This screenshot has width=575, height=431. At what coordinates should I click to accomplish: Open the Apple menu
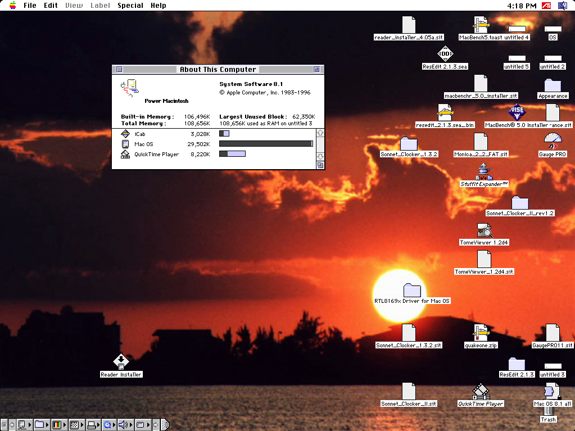pos(12,6)
